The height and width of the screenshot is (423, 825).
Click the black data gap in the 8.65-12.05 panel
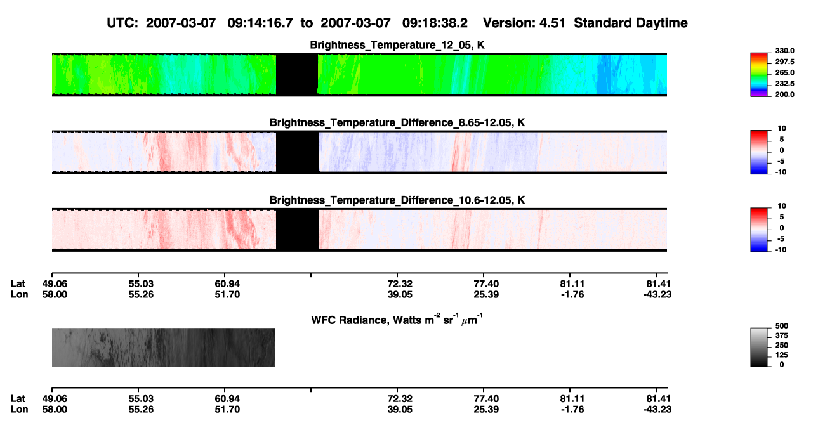297,152
